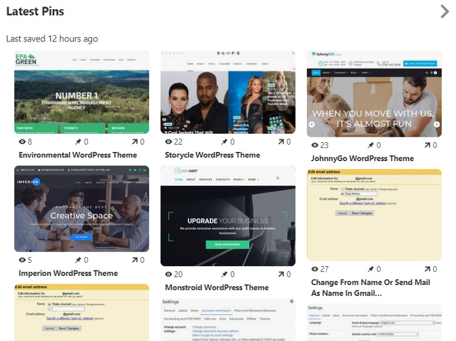Click the pin icon under JohnnyGo theme
This screenshot has height=341, width=456.
pyautogui.click(x=370, y=145)
